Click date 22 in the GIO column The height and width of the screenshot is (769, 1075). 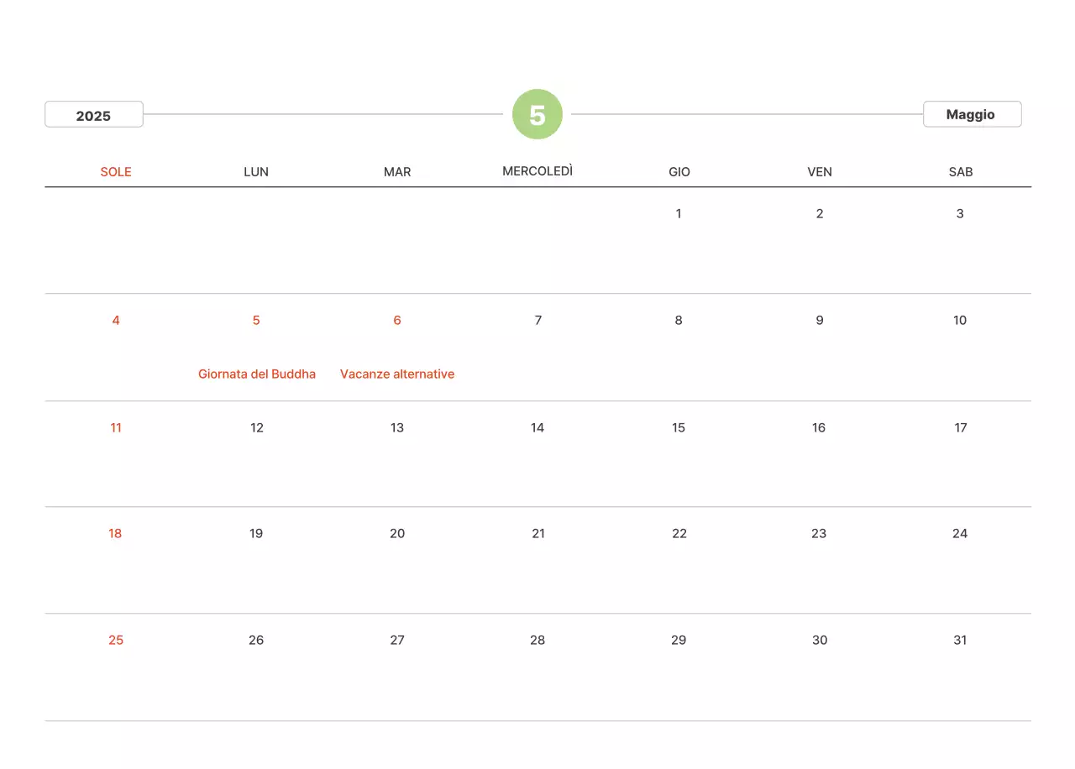click(679, 533)
